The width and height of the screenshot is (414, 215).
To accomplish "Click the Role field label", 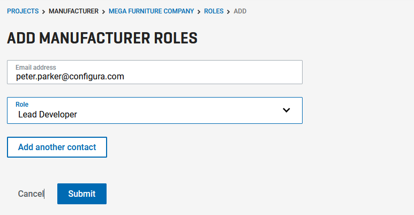I will (22, 104).
